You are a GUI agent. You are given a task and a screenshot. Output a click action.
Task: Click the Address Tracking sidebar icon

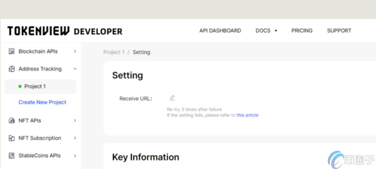click(12, 69)
